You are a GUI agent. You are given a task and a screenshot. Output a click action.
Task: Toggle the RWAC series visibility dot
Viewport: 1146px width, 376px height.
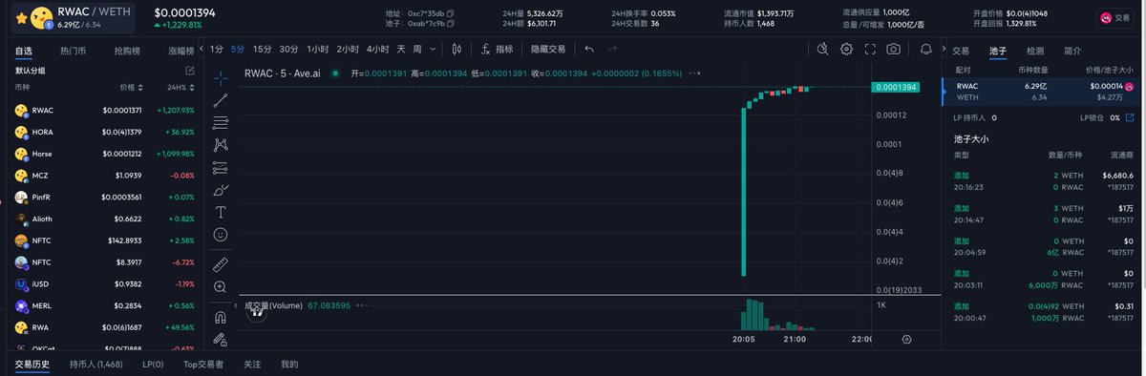[x=334, y=73]
